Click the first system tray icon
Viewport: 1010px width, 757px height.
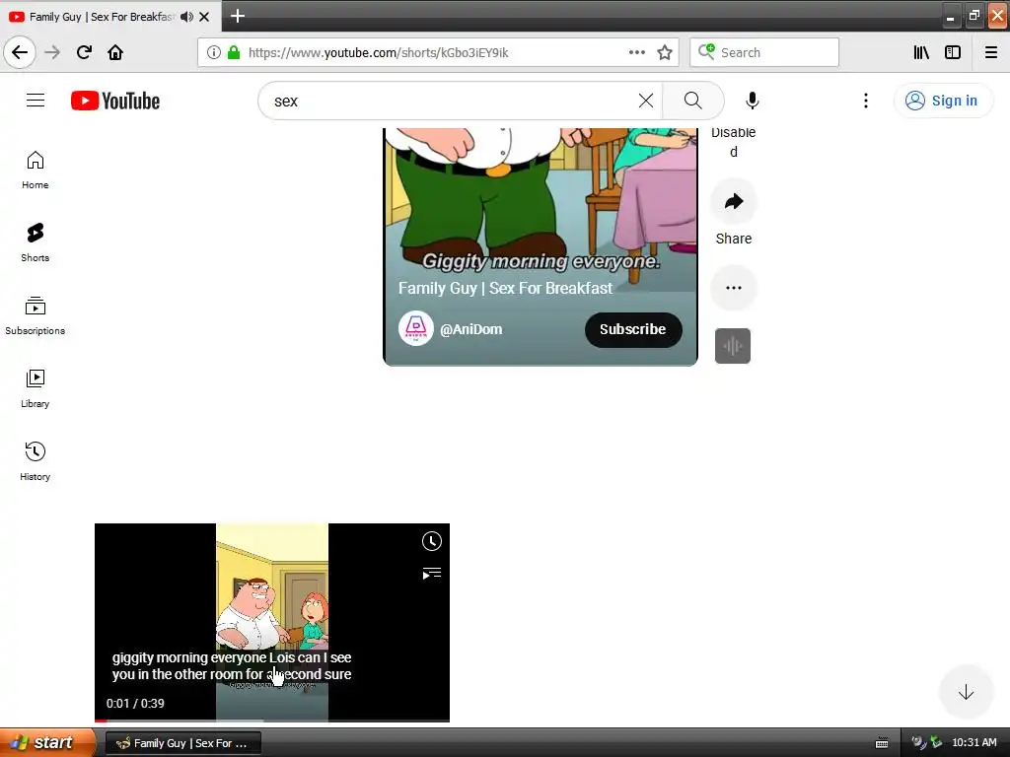(918, 743)
